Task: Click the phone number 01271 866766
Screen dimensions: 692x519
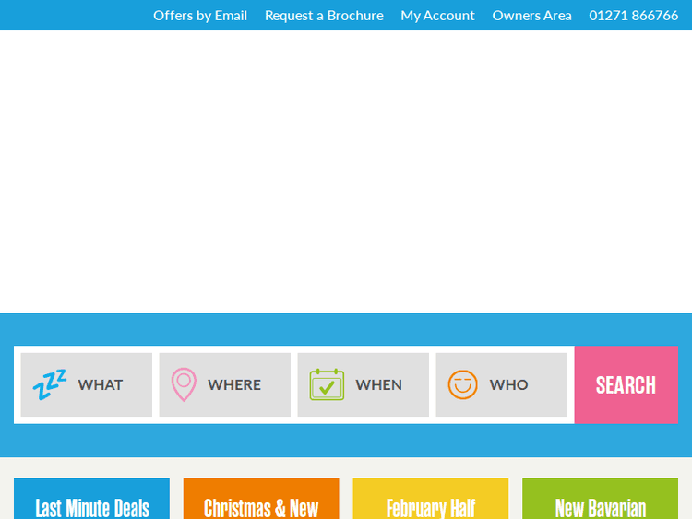Action: click(634, 16)
